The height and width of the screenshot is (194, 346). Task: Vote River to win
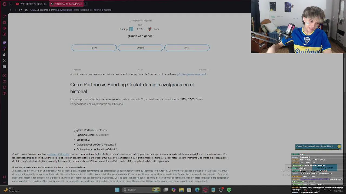[187, 48]
